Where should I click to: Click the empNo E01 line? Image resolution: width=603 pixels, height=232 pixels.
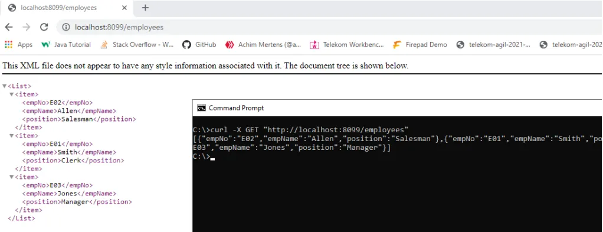(57, 144)
